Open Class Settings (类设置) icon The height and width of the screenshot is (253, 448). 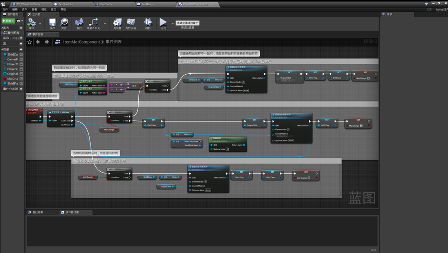[x=117, y=22]
